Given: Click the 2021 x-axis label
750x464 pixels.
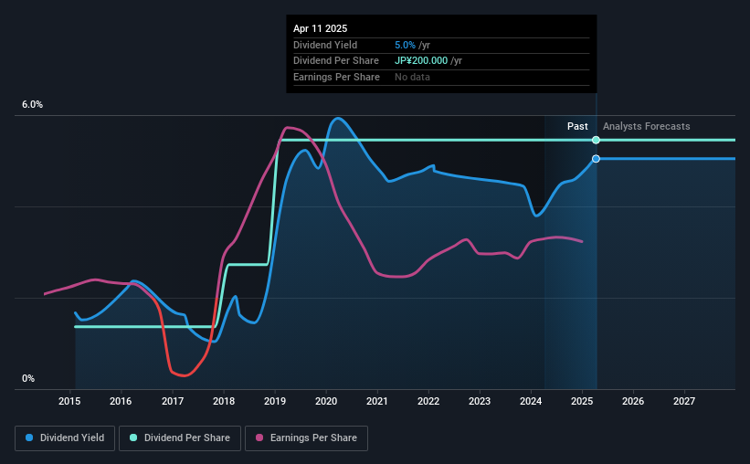Looking at the screenshot, I should click(377, 401).
